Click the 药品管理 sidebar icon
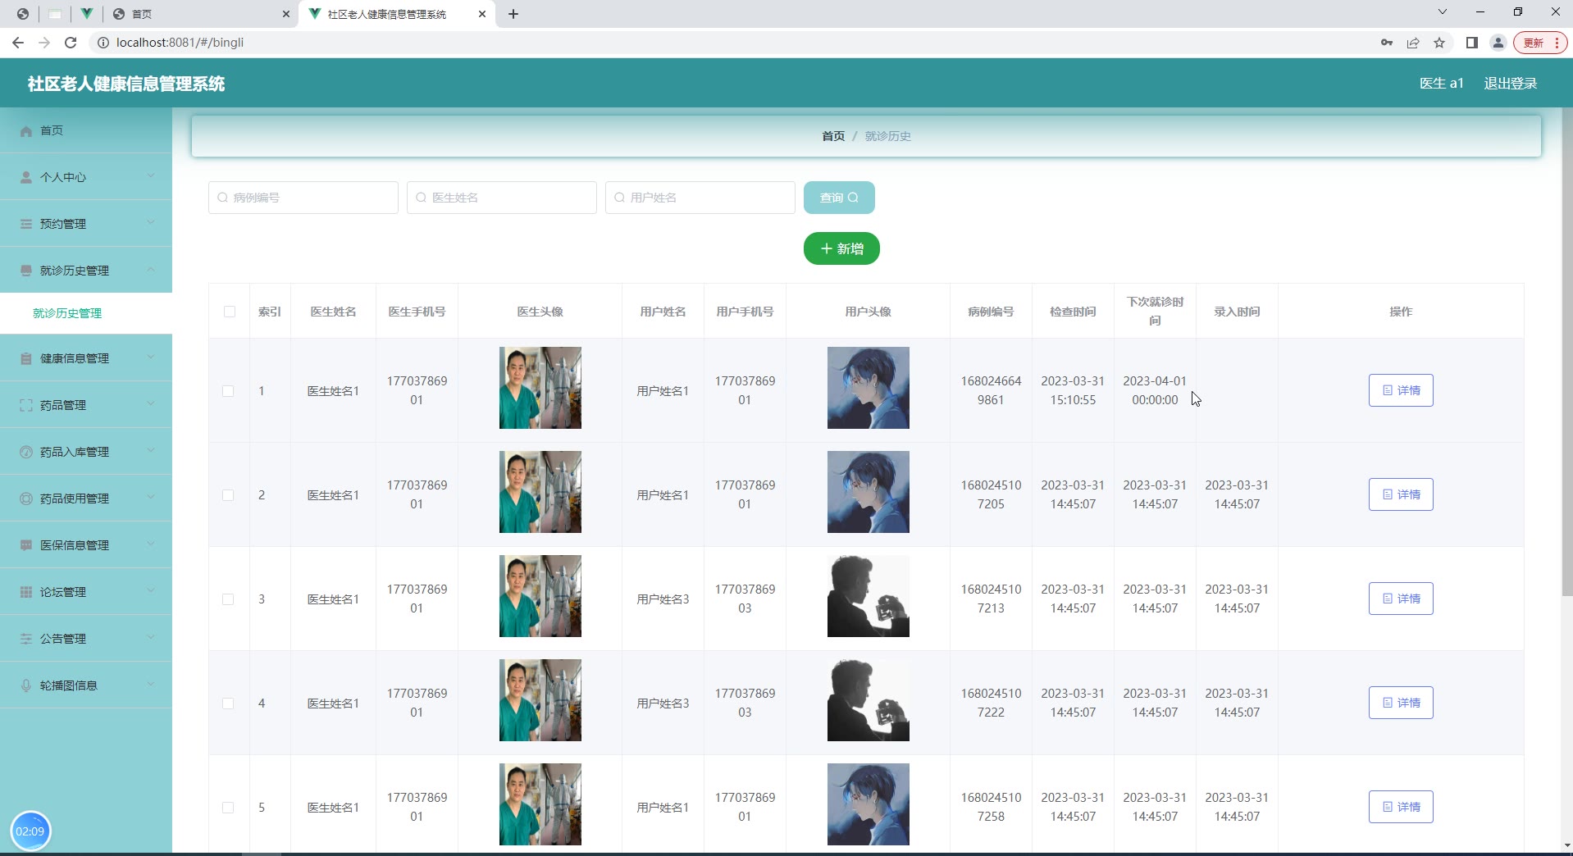1573x856 pixels. 26,405
